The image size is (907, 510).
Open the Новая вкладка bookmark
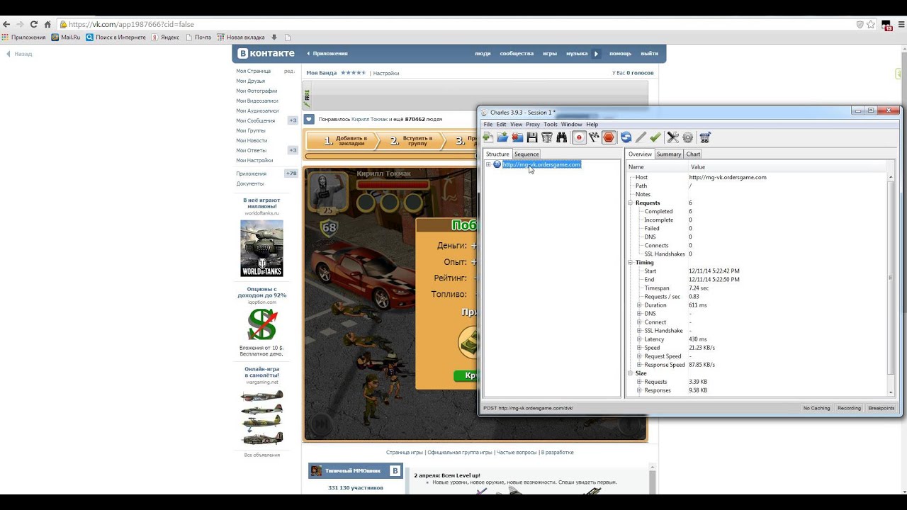[x=241, y=38]
